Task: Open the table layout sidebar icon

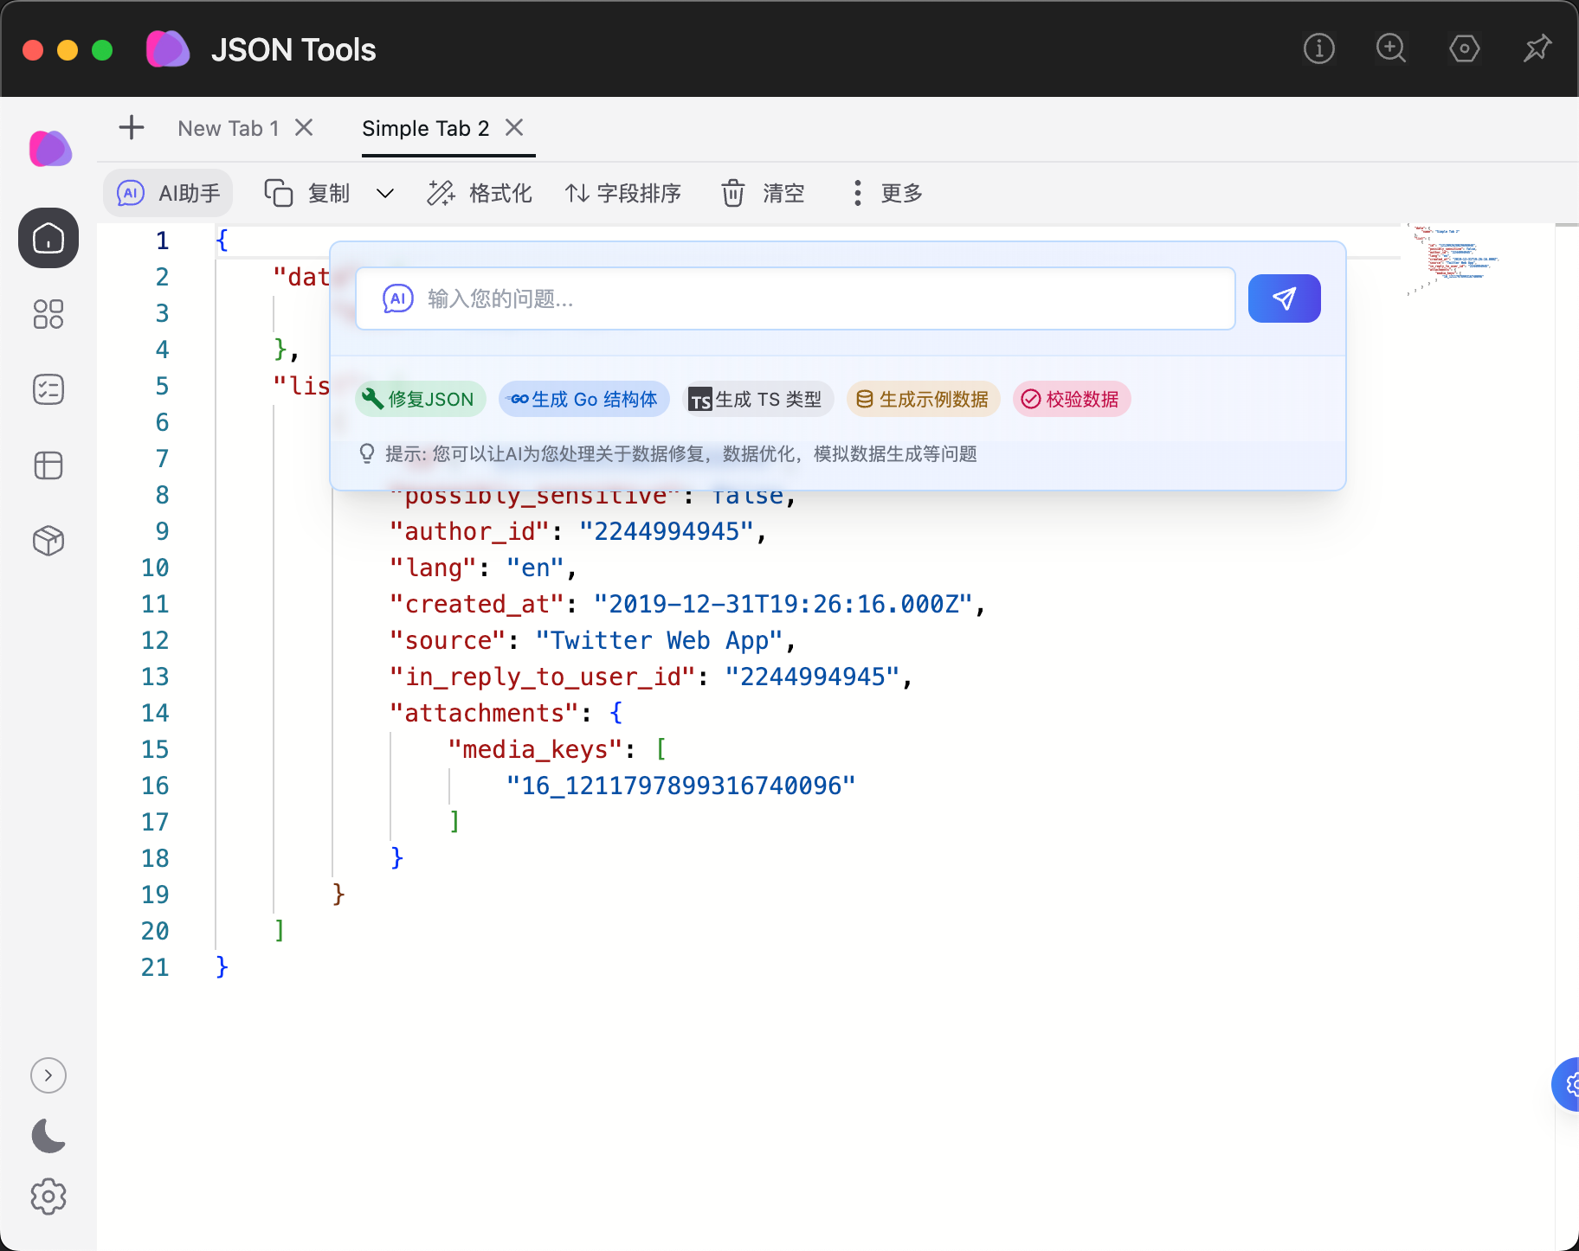Action: tap(48, 465)
